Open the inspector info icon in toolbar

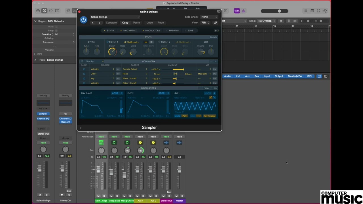point(44,11)
